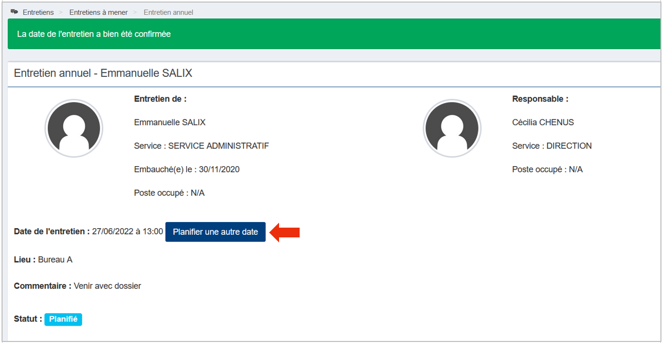The image size is (663, 343).
Task: Click 'Service : SERVICE ADMINISTRATIF' text
Action: coord(201,146)
